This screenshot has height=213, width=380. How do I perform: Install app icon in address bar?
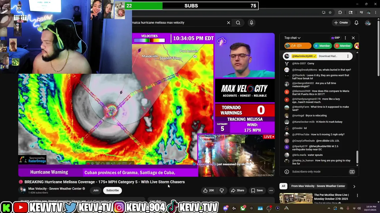324,12
